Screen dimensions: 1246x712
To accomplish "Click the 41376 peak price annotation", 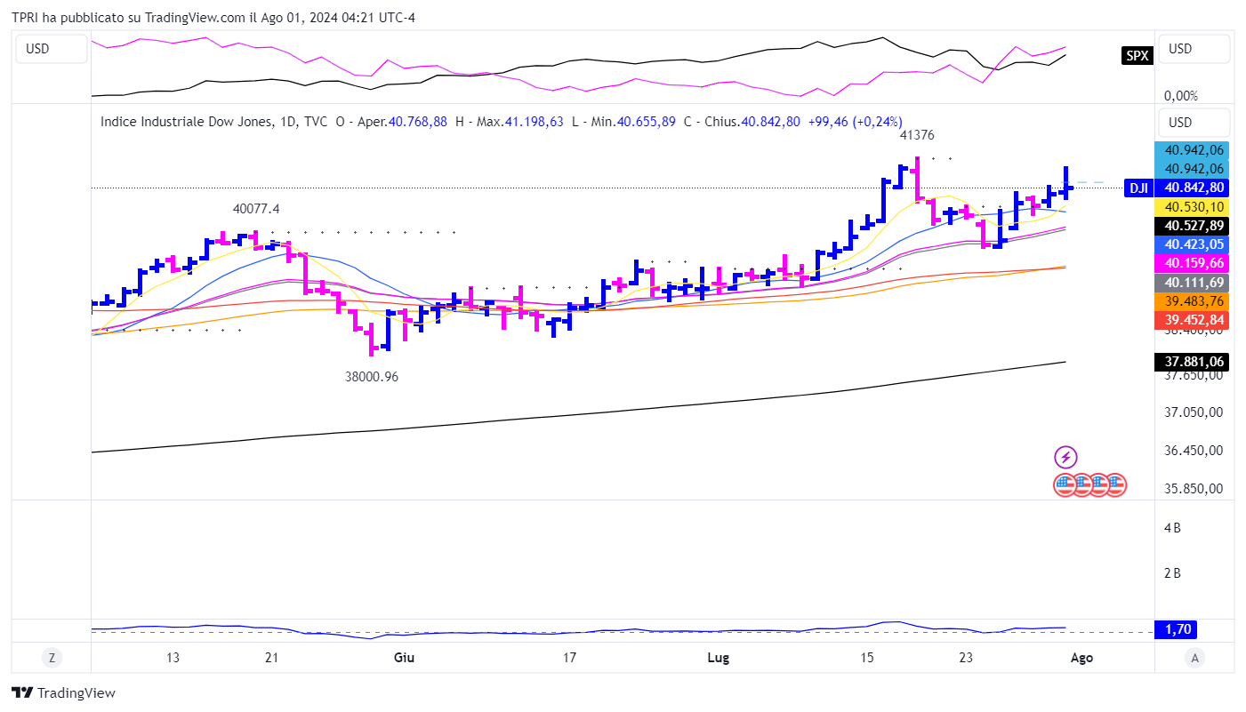I will pyautogui.click(x=917, y=135).
